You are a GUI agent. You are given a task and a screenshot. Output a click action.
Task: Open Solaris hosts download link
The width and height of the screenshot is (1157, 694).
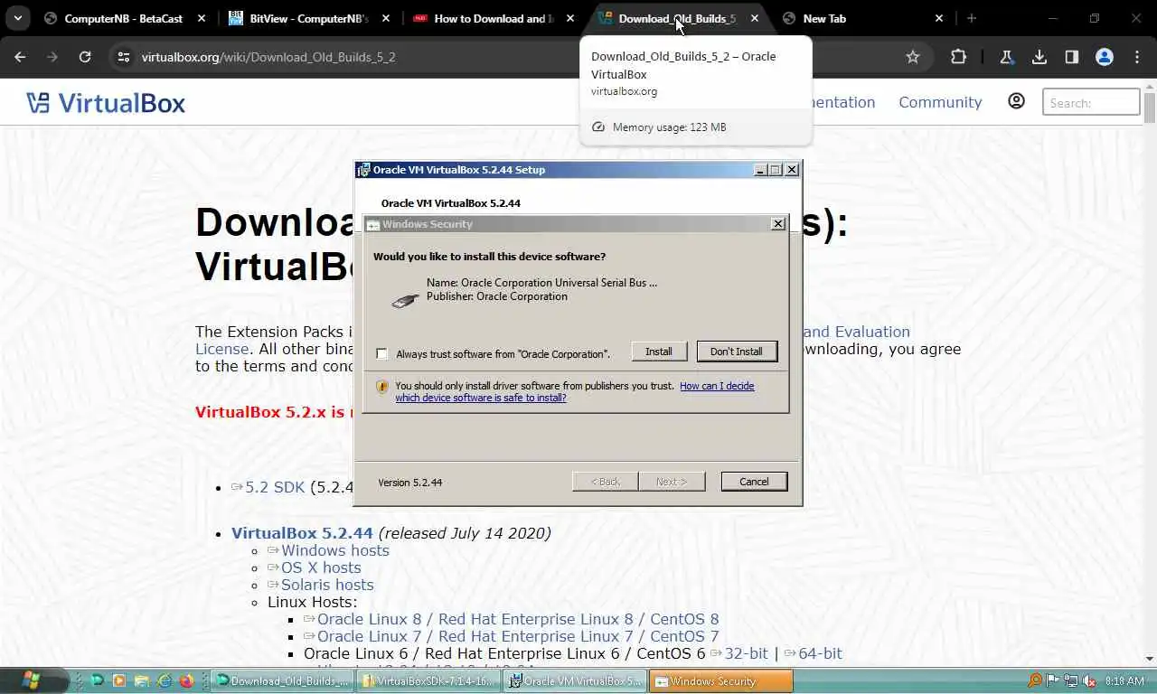(x=327, y=585)
